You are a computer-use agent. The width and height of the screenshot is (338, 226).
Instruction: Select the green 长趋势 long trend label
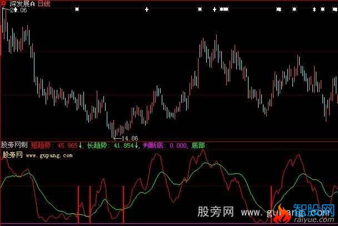pos(97,145)
